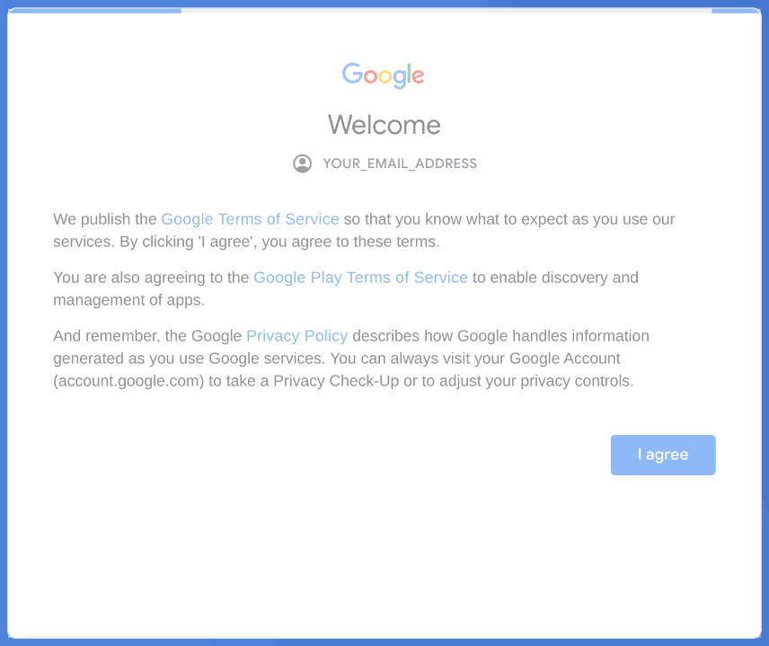769x646 pixels.
Task: Click the lowercase blue g in Google logo
Action: coord(400,78)
